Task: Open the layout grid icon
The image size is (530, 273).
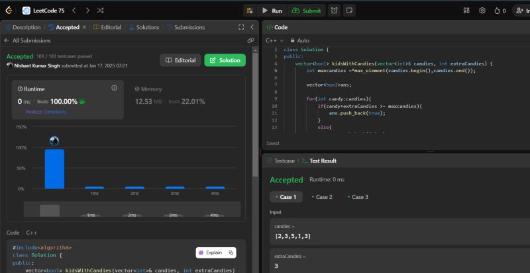Action: pos(466,11)
